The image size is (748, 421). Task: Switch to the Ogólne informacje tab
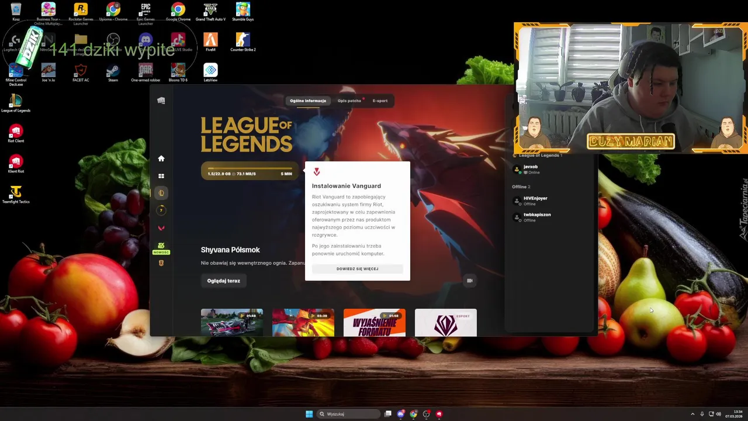[x=308, y=101]
